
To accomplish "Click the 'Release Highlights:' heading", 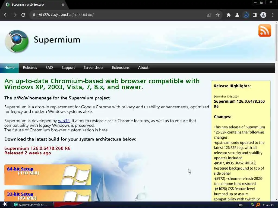I will click(x=232, y=86).
